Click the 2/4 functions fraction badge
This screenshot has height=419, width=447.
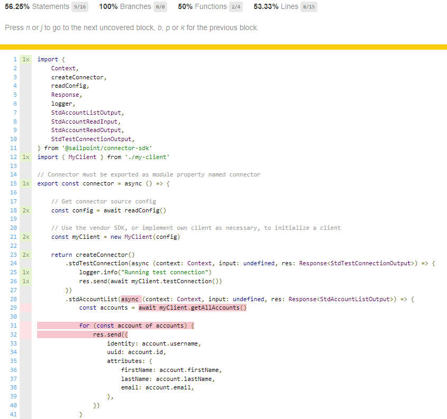coord(236,7)
